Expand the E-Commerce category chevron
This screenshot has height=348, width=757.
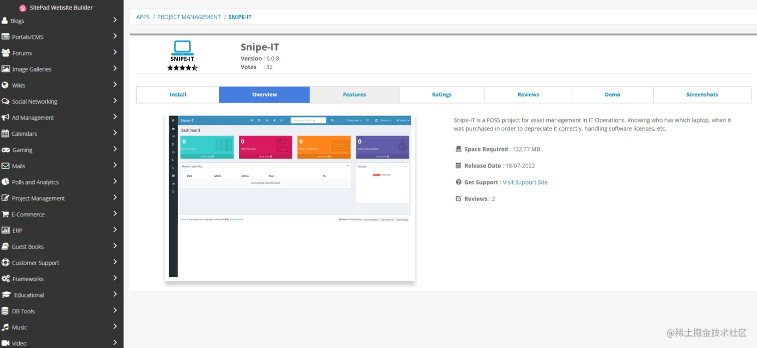click(x=115, y=213)
